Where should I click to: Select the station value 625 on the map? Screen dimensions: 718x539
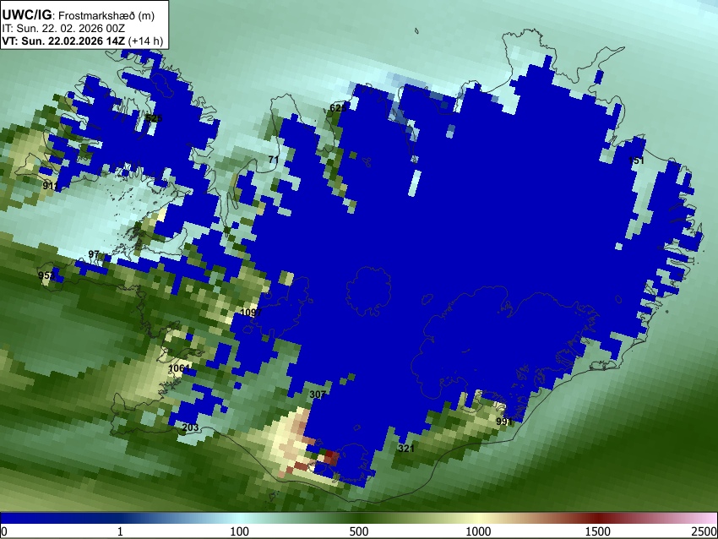[338, 108]
